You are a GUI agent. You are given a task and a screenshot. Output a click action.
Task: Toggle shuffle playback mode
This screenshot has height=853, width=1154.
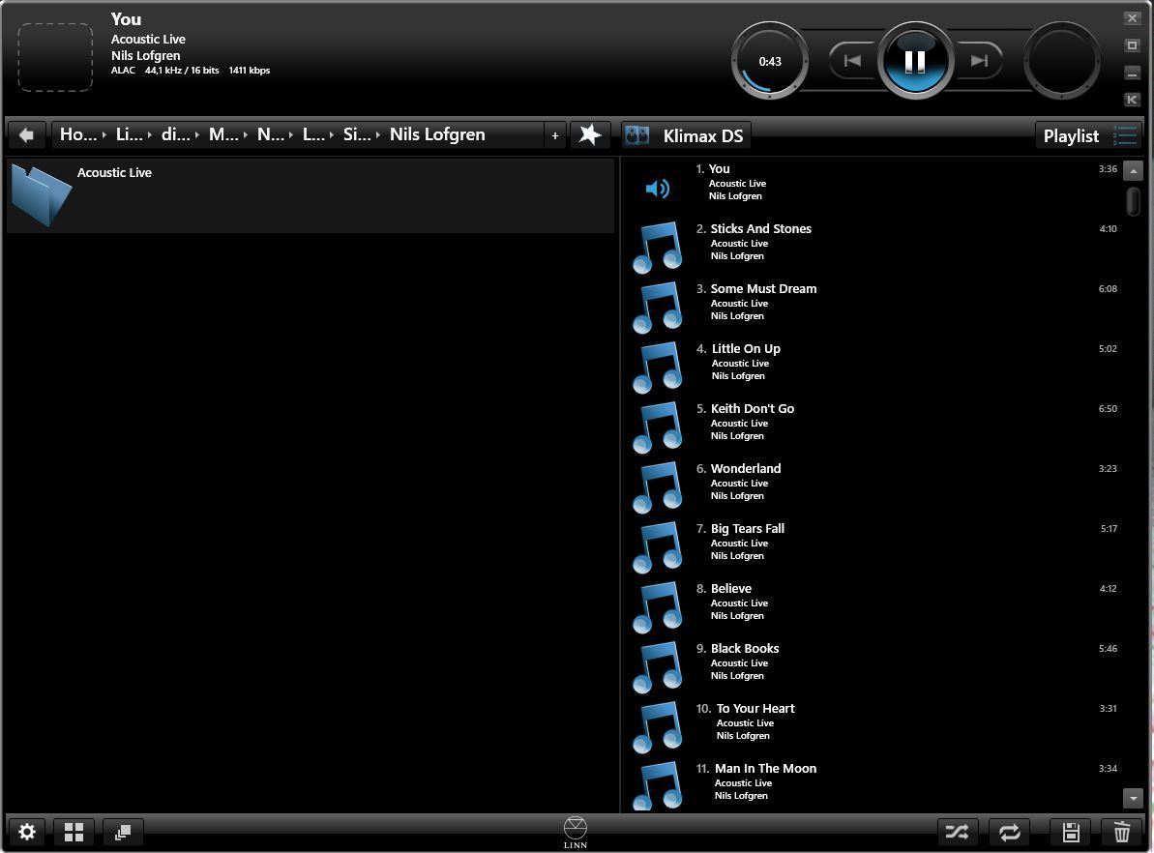pos(957,832)
